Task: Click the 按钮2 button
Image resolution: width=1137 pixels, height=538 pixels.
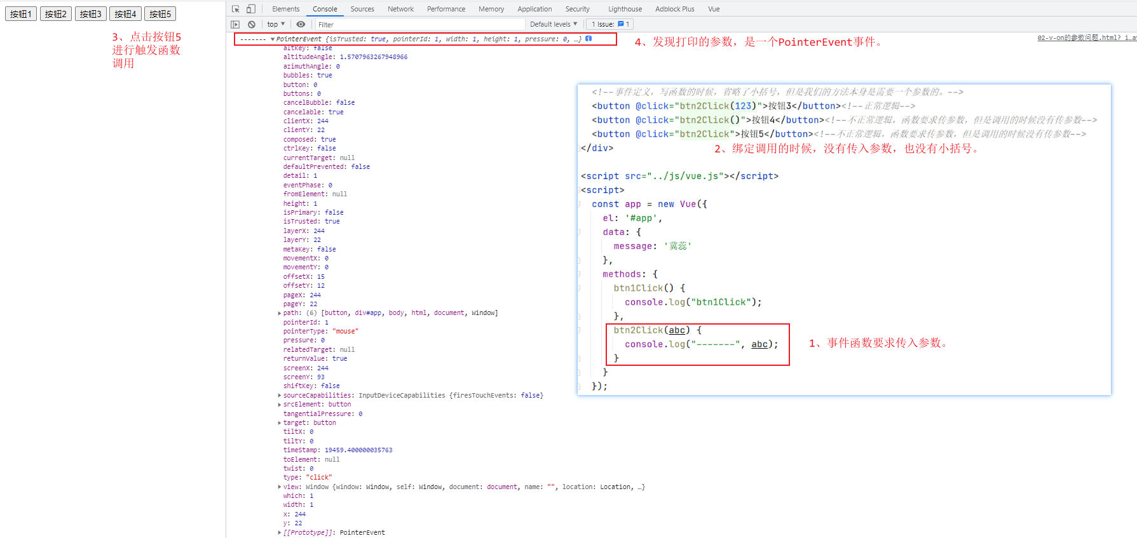Action: (x=56, y=14)
